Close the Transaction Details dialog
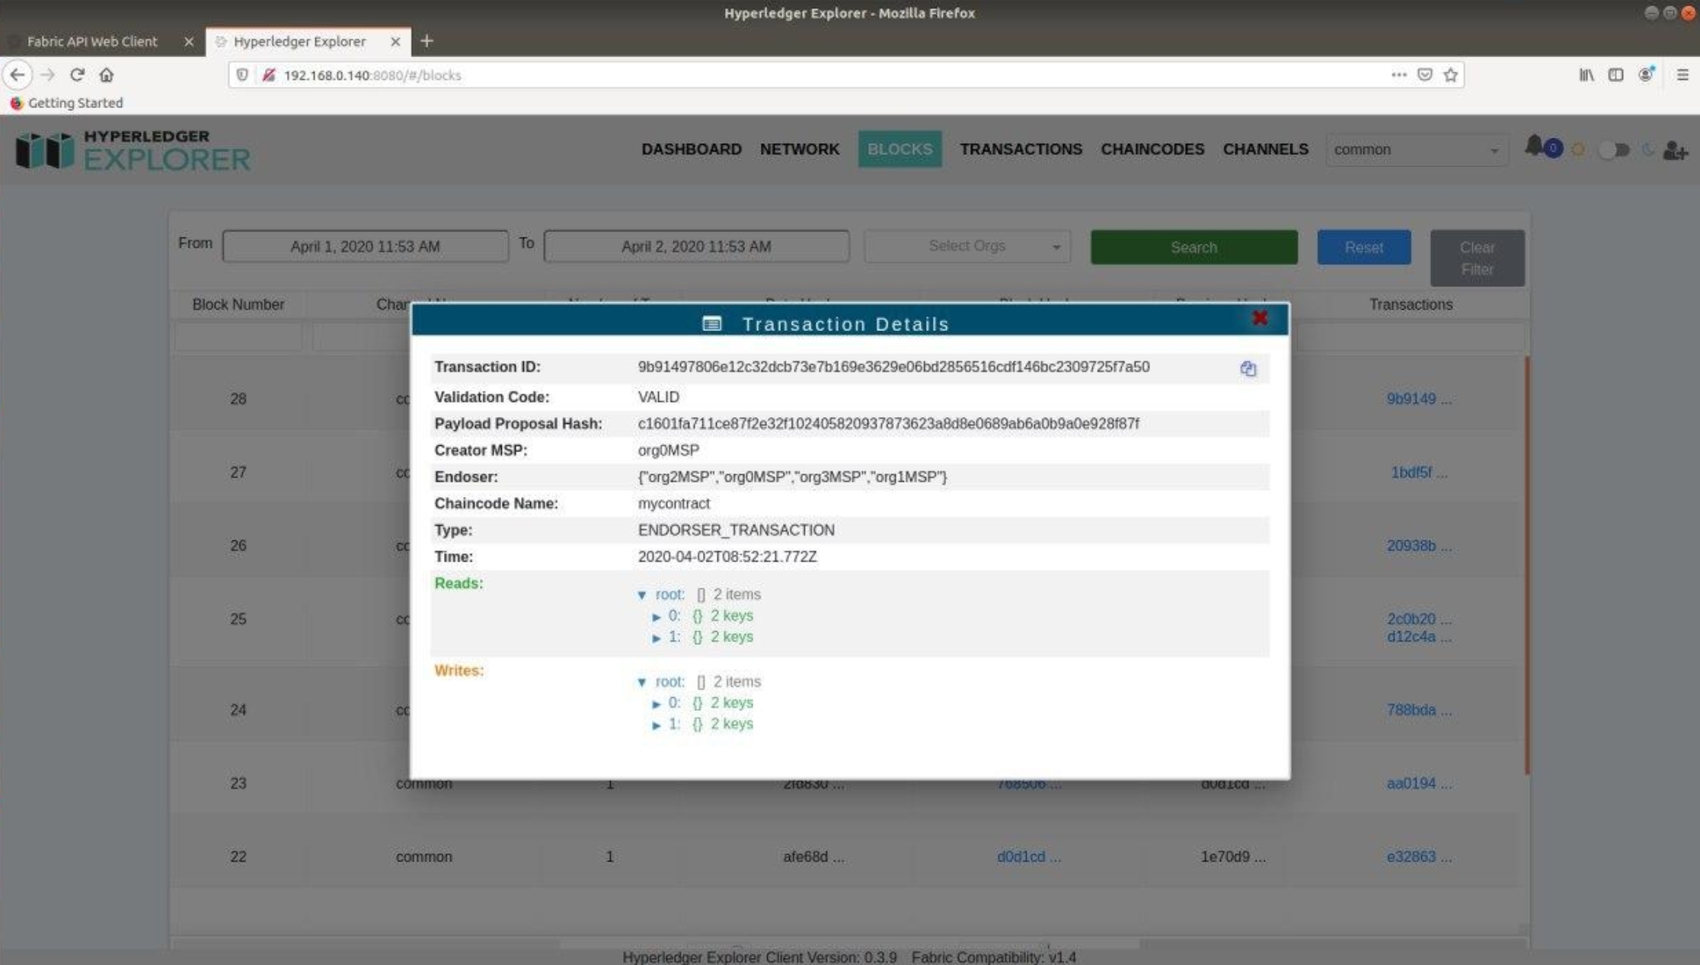Image resolution: width=1700 pixels, height=965 pixels. click(1260, 318)
